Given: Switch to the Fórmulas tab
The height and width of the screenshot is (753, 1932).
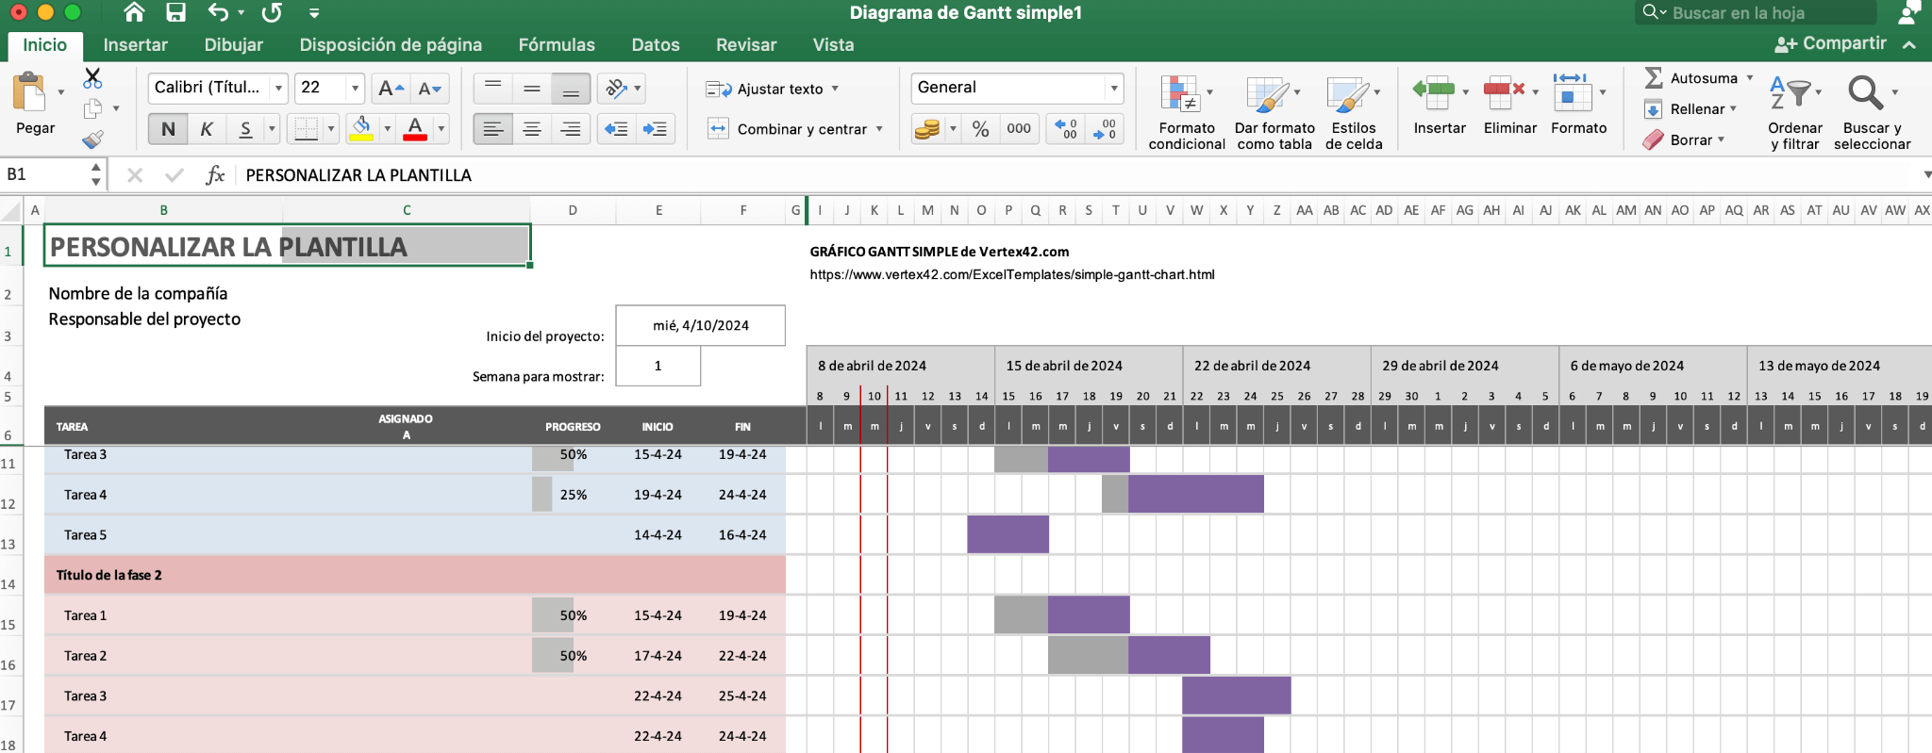Looking at the screenshot, I should [x=557, y=44].
